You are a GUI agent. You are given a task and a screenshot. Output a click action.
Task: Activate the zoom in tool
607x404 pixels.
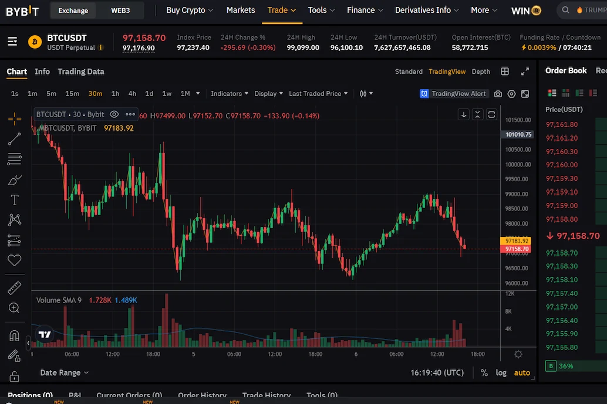pos(14,308)
